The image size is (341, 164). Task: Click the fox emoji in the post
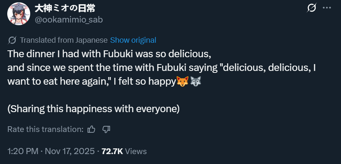pos(182,81)
